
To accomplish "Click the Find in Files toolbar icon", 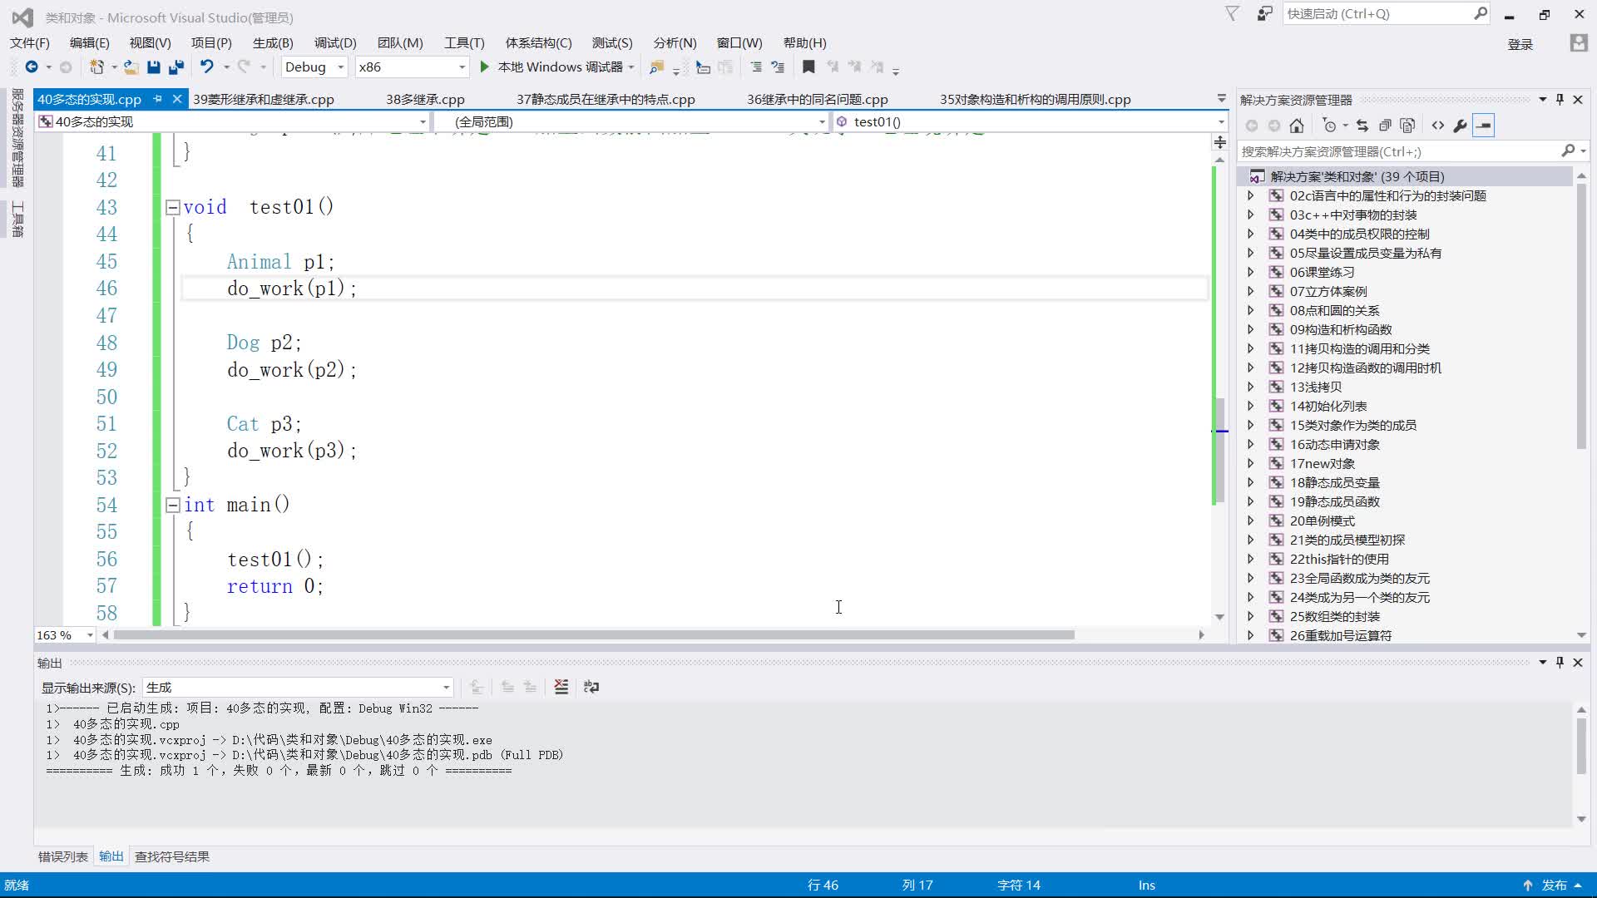I will 656,67.
